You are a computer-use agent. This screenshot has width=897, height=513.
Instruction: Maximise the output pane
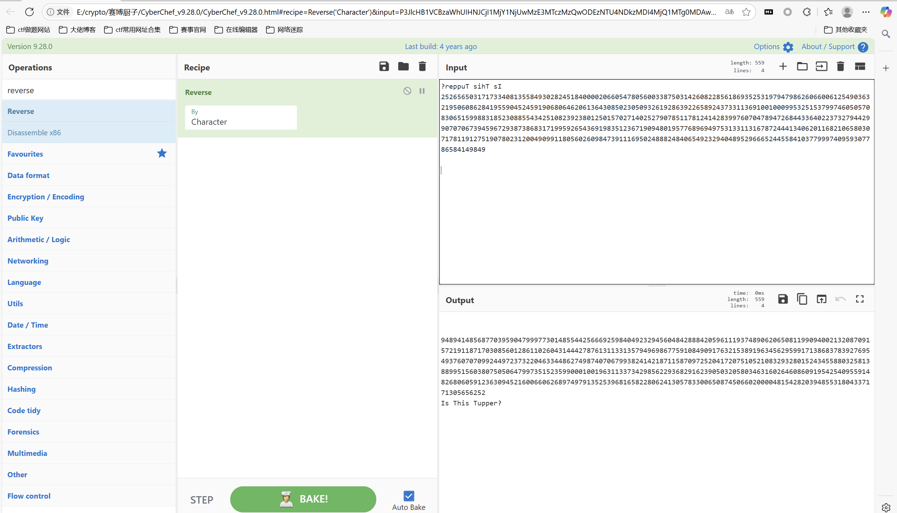pos(860,299)
